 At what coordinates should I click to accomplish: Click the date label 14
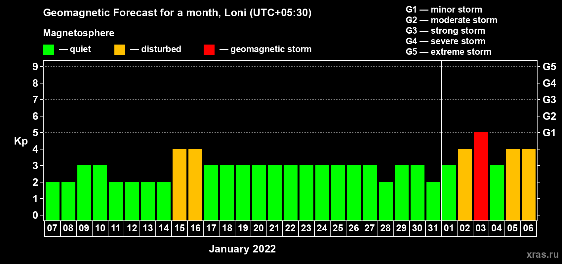pos(164,228)
